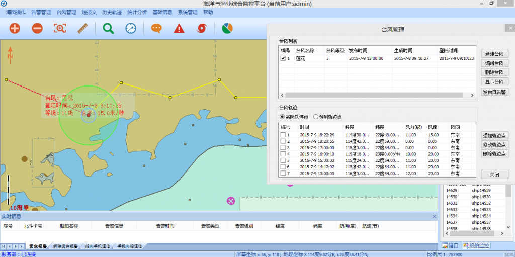Click the 删除台风 button
This screenshot has height=257, width=515.
pos(495,72)
